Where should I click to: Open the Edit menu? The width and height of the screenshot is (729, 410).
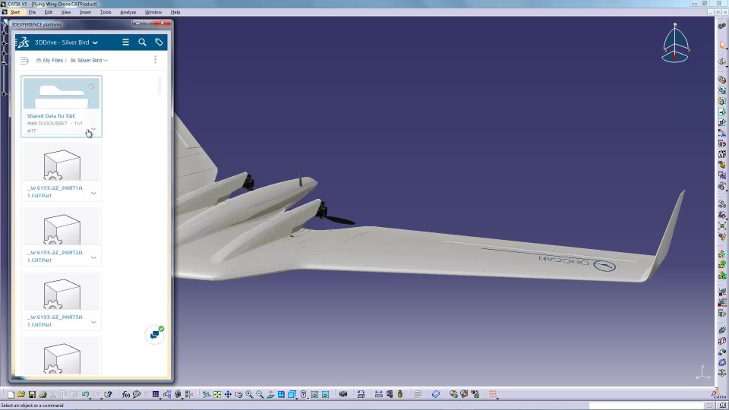pos(49,12)
